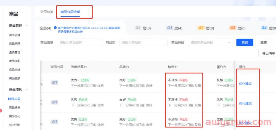Click the blue 查询 button
Viewport: 276px width, 130px height.
(245, 43)
